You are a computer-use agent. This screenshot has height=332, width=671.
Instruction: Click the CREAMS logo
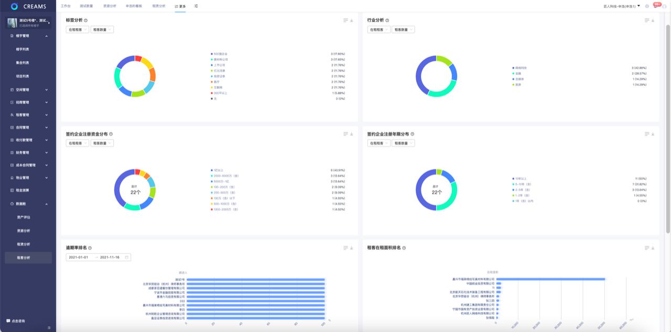[x=29, y=6]
